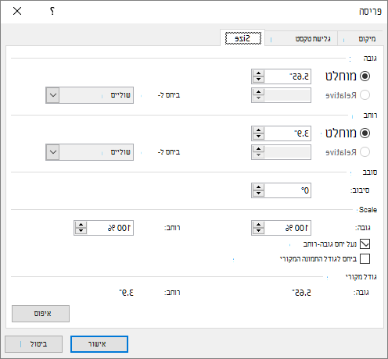Increase Scale גובה (Height) percentage with up arrow
The image size is (388, 359).
click(x=258, y=225)
